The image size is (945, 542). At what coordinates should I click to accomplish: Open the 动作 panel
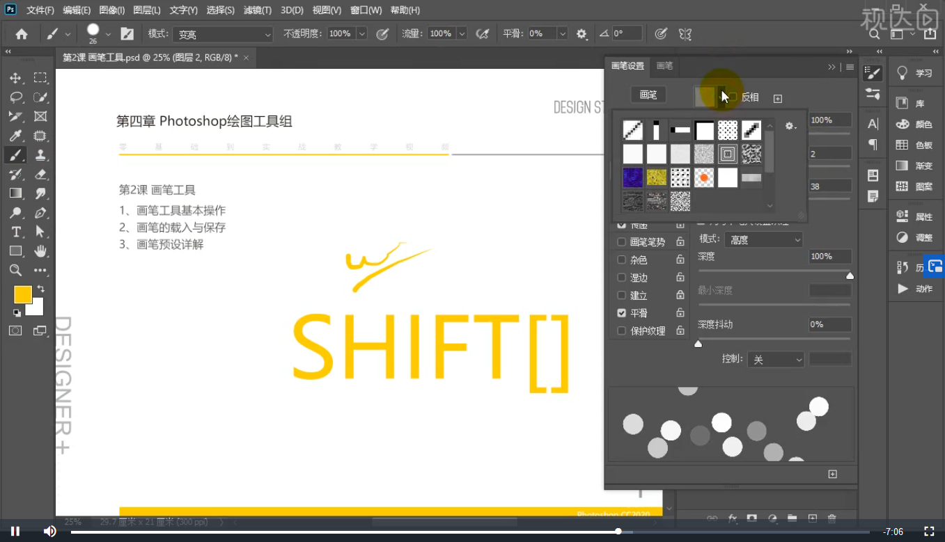tap(915, 289)
